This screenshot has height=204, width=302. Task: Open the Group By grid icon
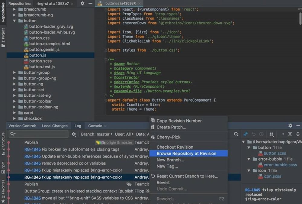[x=271, y=134]
